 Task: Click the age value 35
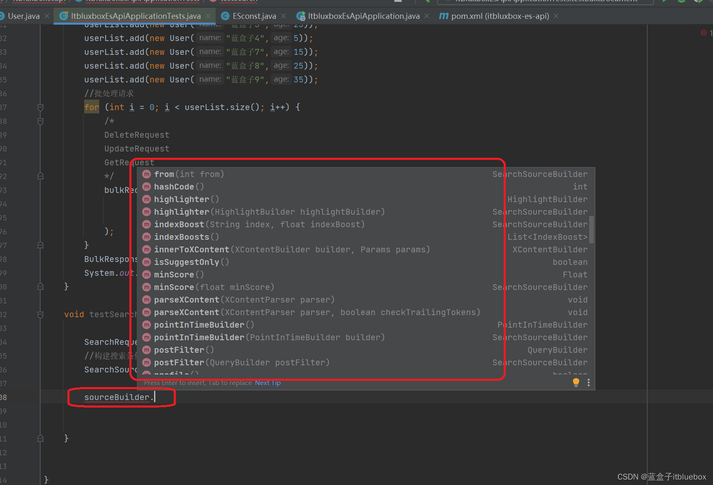click(298, 80)
